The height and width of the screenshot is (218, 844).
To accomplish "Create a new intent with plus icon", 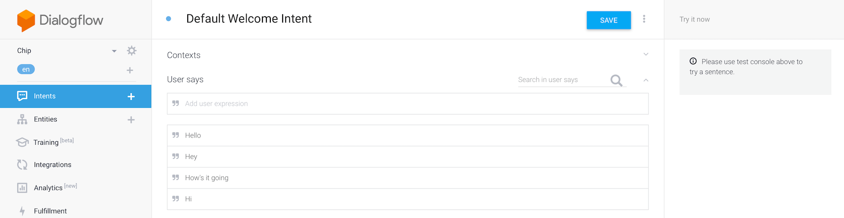I will point(131,96).
